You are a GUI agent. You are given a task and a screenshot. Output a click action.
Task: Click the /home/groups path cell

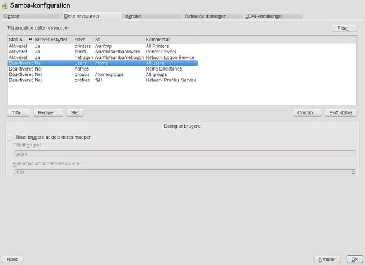pyautogui.click(x=109, y=74)
